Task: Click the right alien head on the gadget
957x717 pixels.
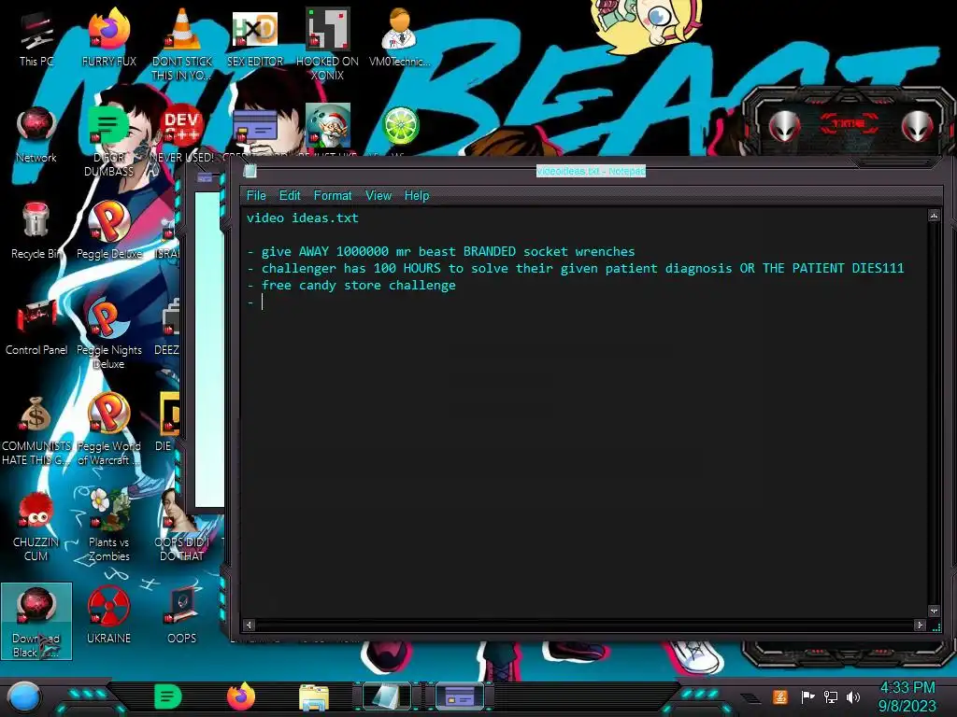Action: tap(918, 126)
